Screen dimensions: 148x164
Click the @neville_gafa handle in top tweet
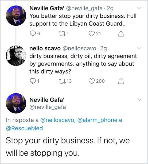click(84, 8)
